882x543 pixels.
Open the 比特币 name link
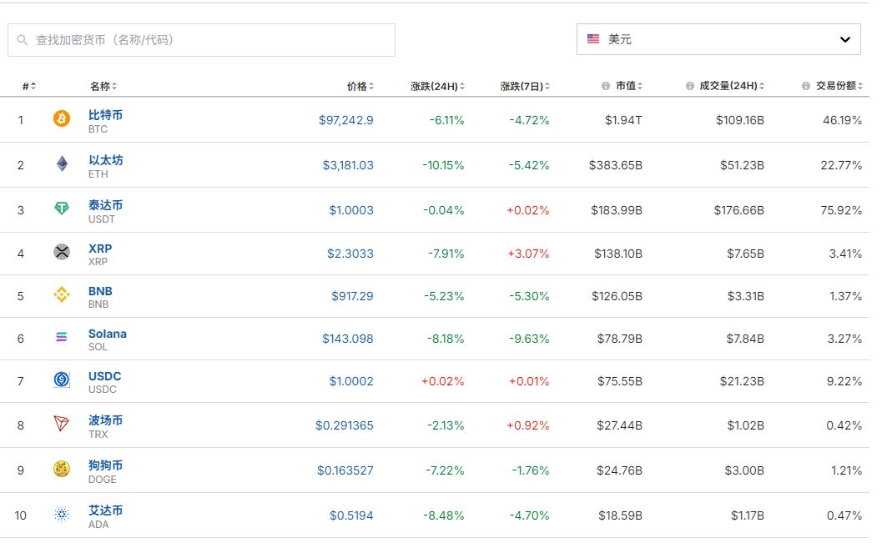[105, 115]
